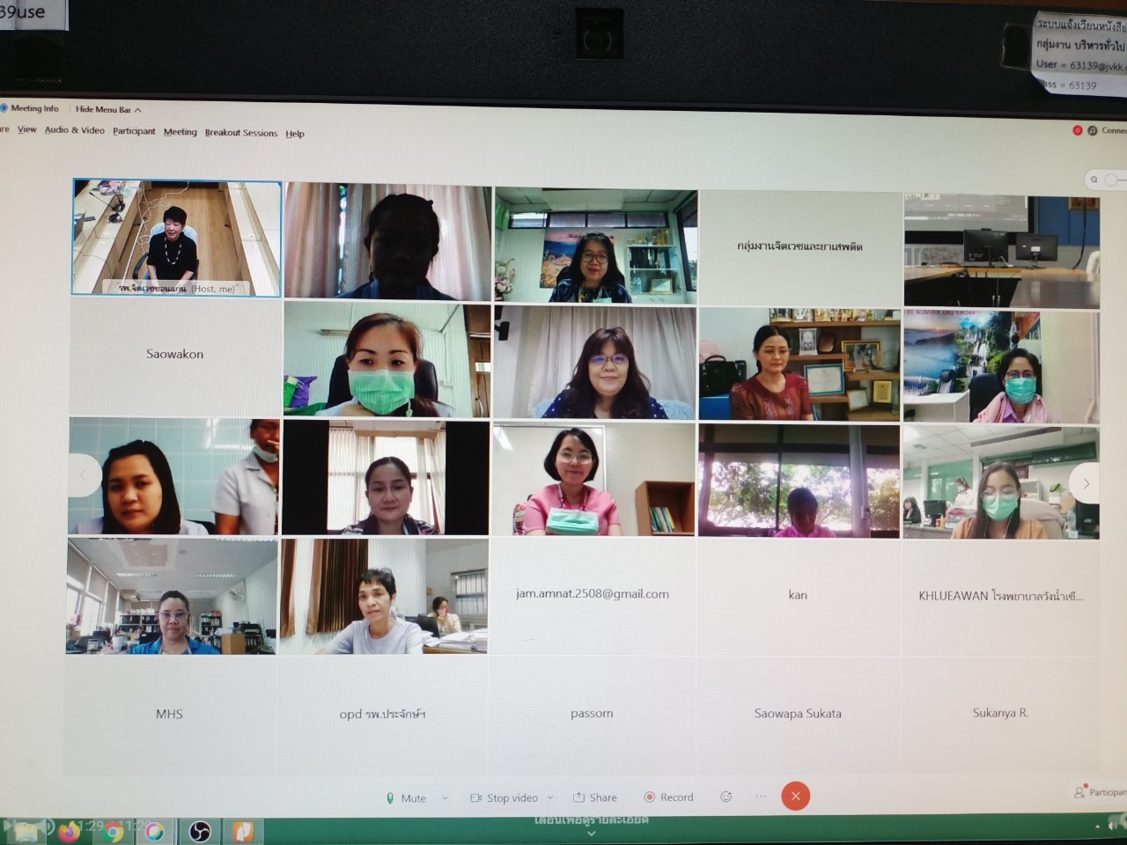Open the Breakout Sessions menu
Viewport: 1127px width, 845px height.
click(x=240, y=133)
